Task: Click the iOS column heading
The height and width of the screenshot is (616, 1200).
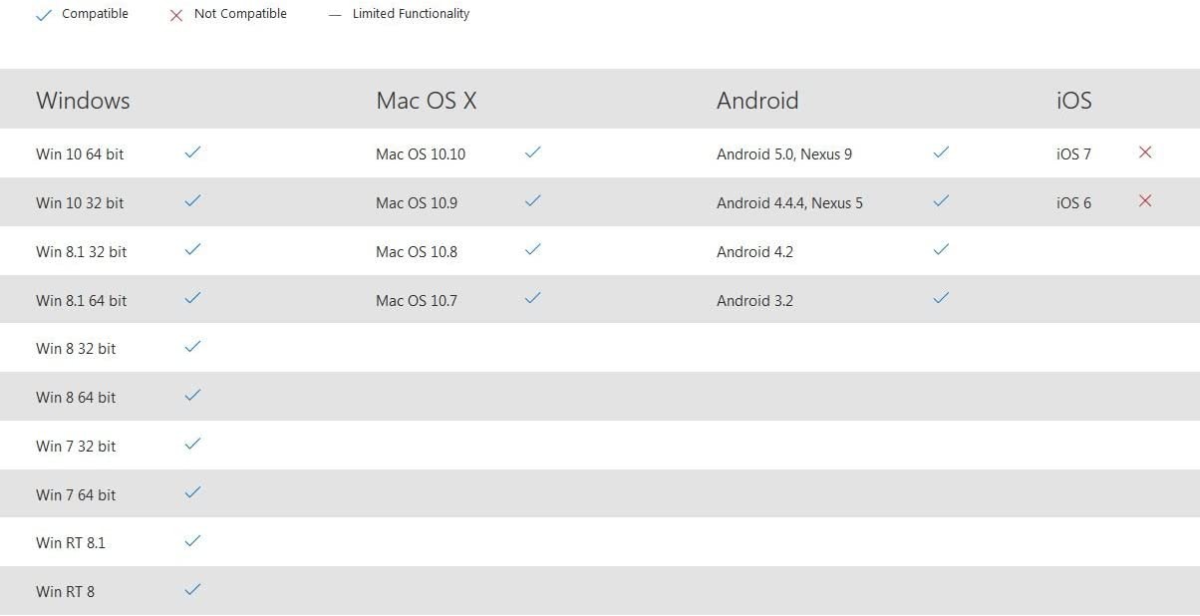Action: (1073, 101)
